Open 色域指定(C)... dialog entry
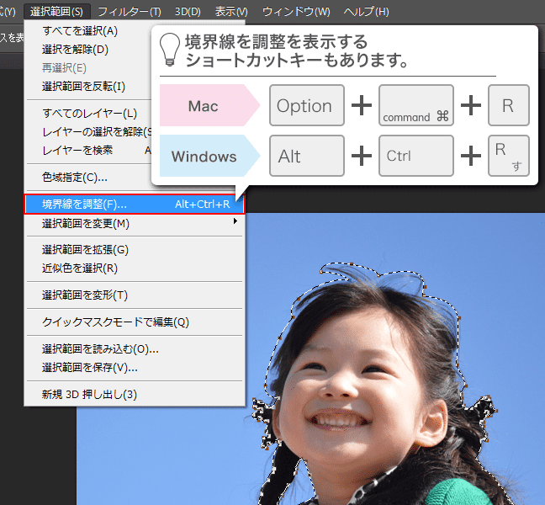The height and width of the screenshot is (505, 545). [75, 178]
